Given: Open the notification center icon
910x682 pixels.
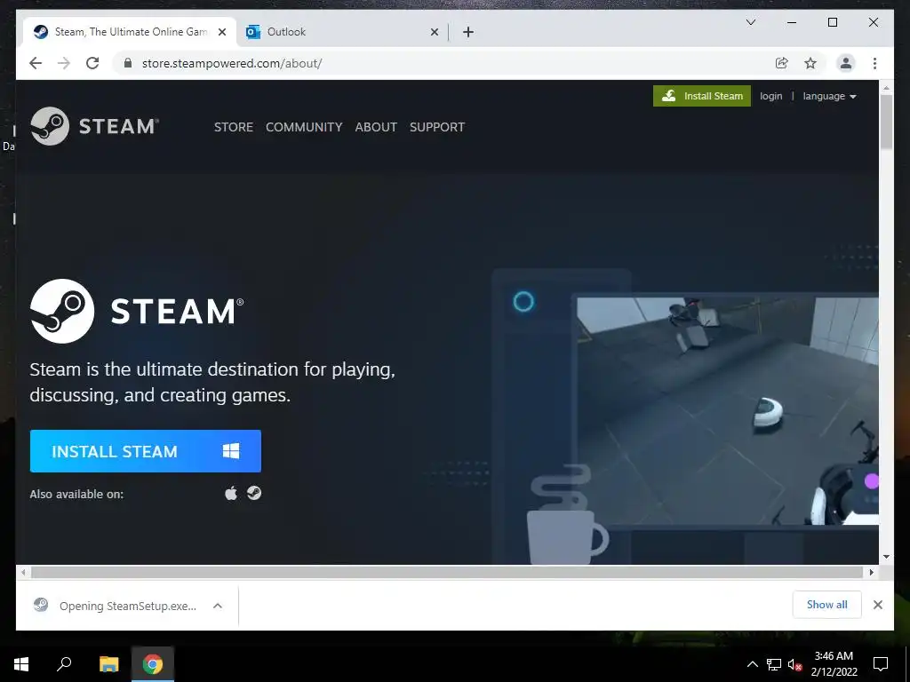Looking at the screenshot, I should click(881, 664).
